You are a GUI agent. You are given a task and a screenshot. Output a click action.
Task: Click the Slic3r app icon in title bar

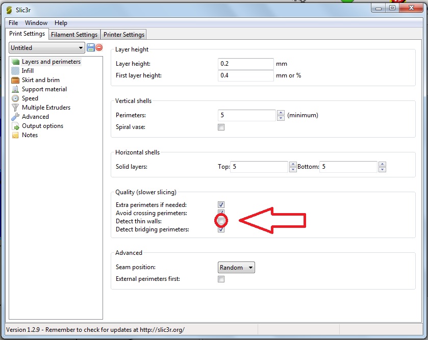9,10
